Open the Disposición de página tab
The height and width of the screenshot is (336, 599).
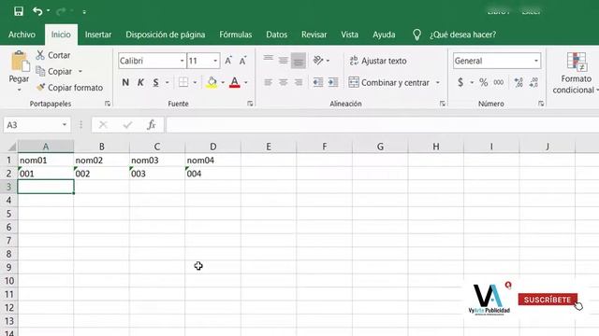[x=166, y=35]
